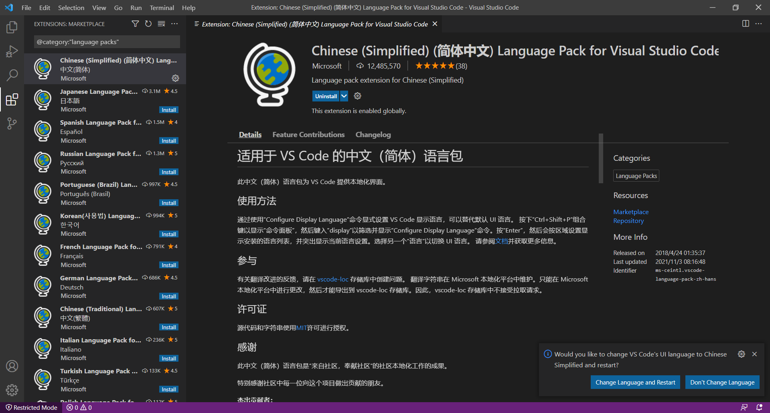Screen dimensions: 770x413
Task: Click the extensions search input field
Action: 107,42
